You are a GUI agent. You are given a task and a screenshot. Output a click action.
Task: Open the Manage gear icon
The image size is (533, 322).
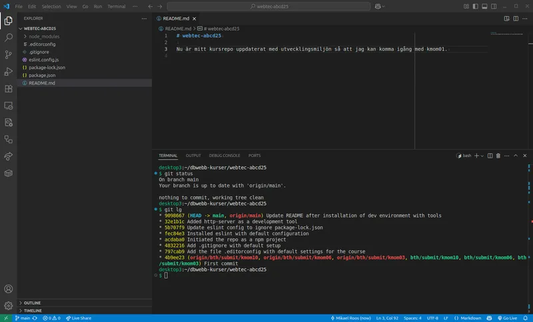(8, 305)
